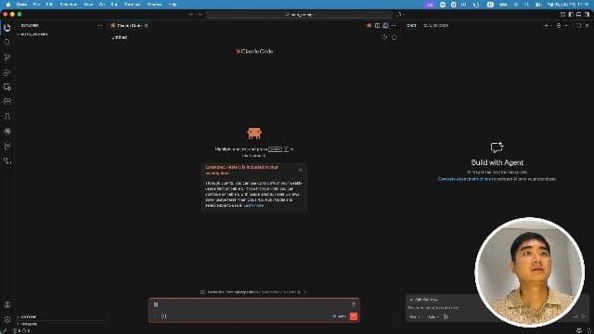594x334 pixels.
Task: Open the Run and Debug view
Action: point(6,72)
